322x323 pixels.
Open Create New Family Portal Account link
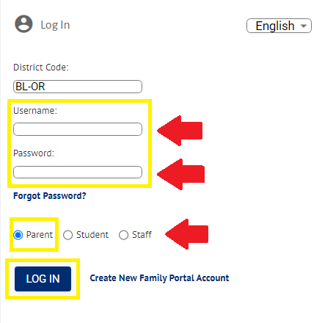(159, 278)
